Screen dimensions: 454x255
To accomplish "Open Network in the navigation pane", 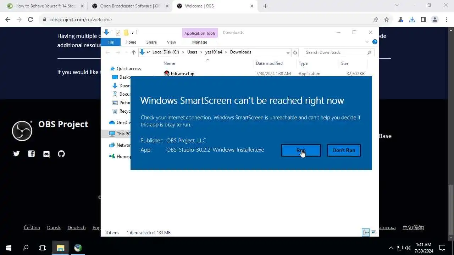I will [120, 145].
